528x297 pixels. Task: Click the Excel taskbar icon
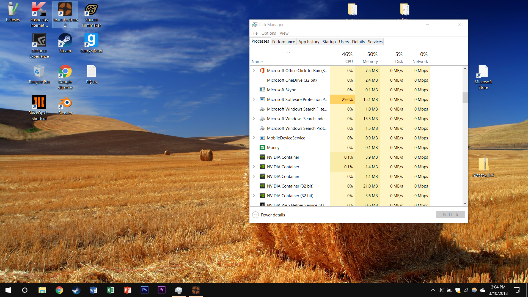click(110, 290)
